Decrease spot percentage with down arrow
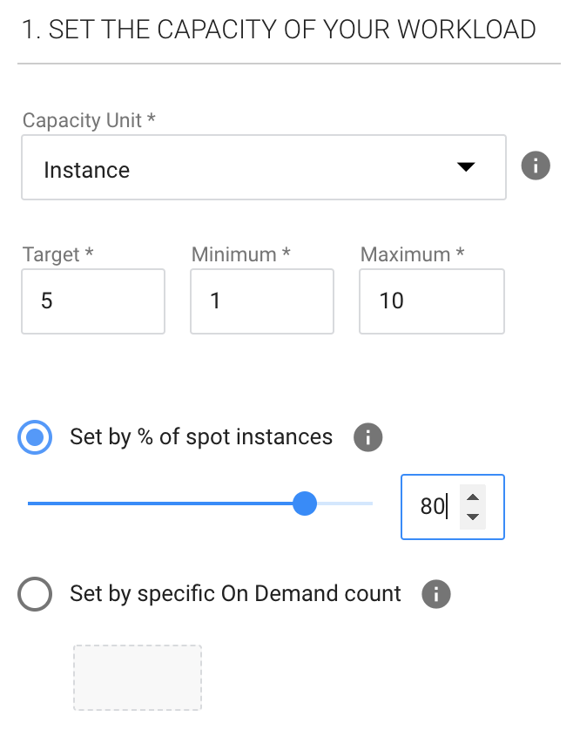573x730 pixels. pos(473,517)
